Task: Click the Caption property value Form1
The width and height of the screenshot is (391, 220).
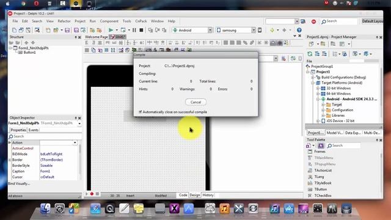Action: [x=45, y=171]
